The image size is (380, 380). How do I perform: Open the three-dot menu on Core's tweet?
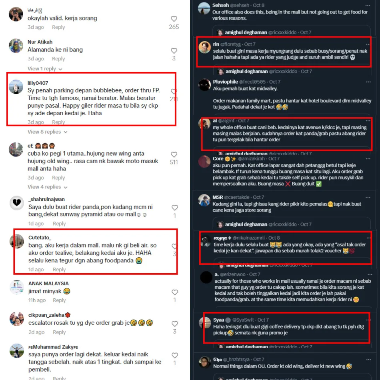point(368,159)
